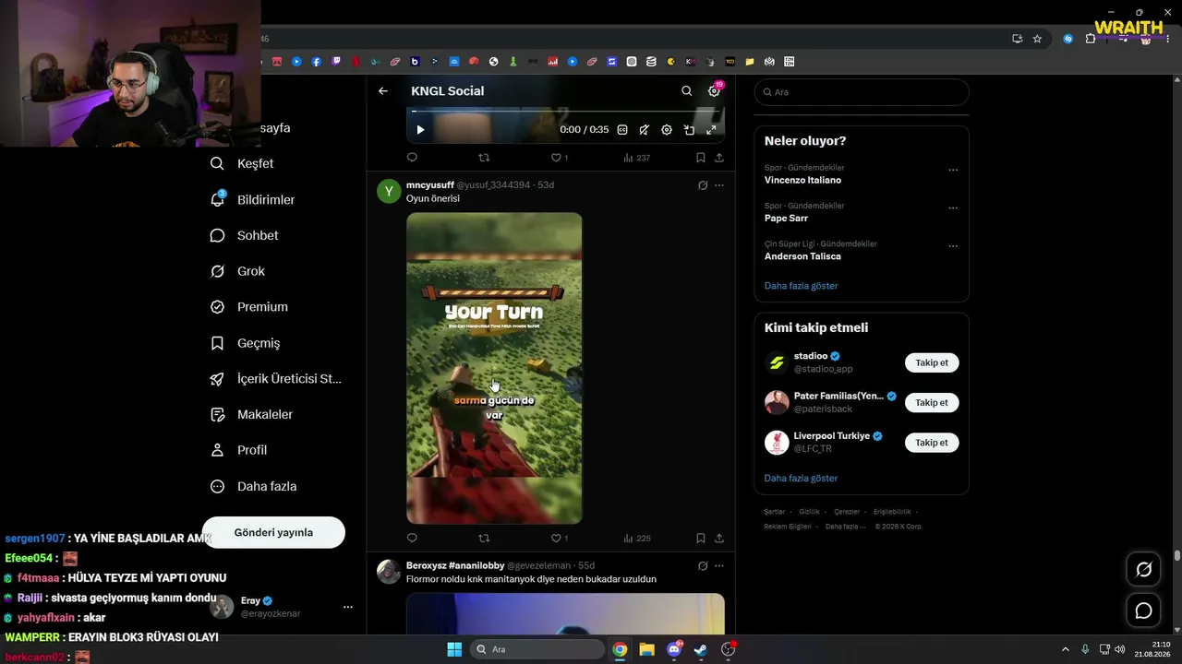Viewport: 1182px width, 664px height.
Task: Open options for Vincenzo Italiano trend
Action: tap(953, 170)
